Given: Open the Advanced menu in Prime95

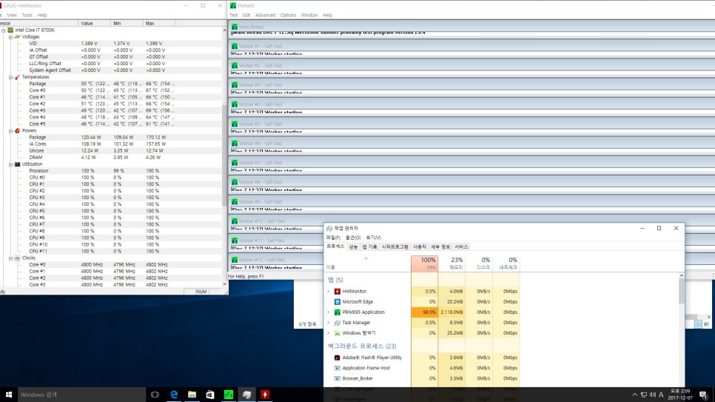Looking at the screenshot, I should click(x=265, y=15).
